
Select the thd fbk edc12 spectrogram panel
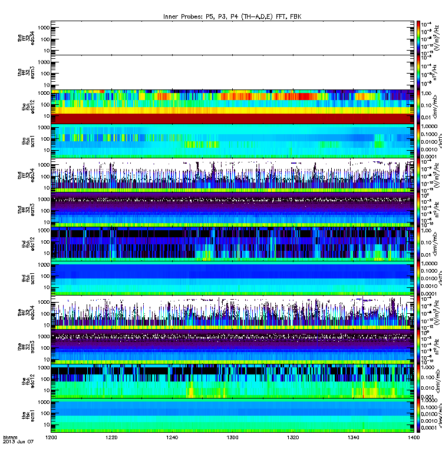[232, 244]
